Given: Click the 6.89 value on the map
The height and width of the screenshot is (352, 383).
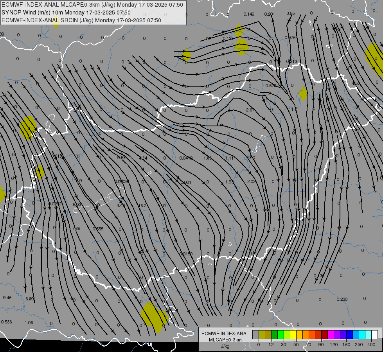Looking at the screenshot, I should (x=30, y=299).
